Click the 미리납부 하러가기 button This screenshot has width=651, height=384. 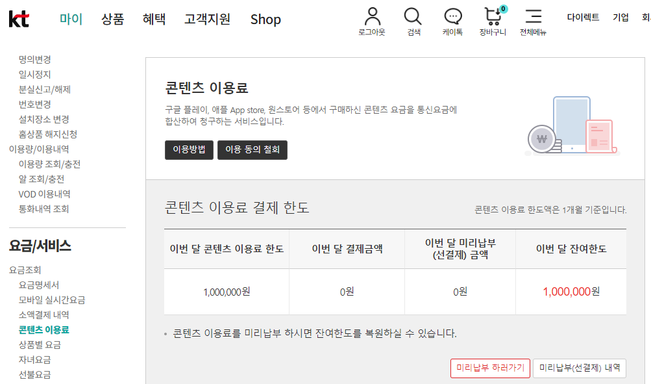tap(490, 368)
